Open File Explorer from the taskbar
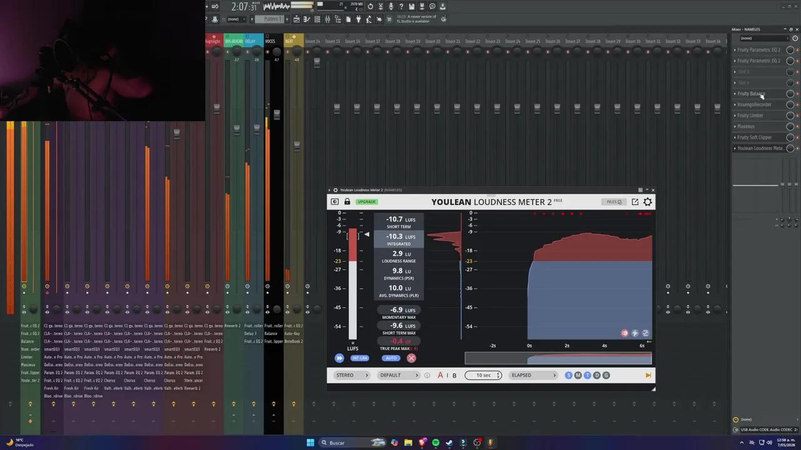The height and width of the screenshot is (450, 801). pyautogui.click(x=408, y=442)
